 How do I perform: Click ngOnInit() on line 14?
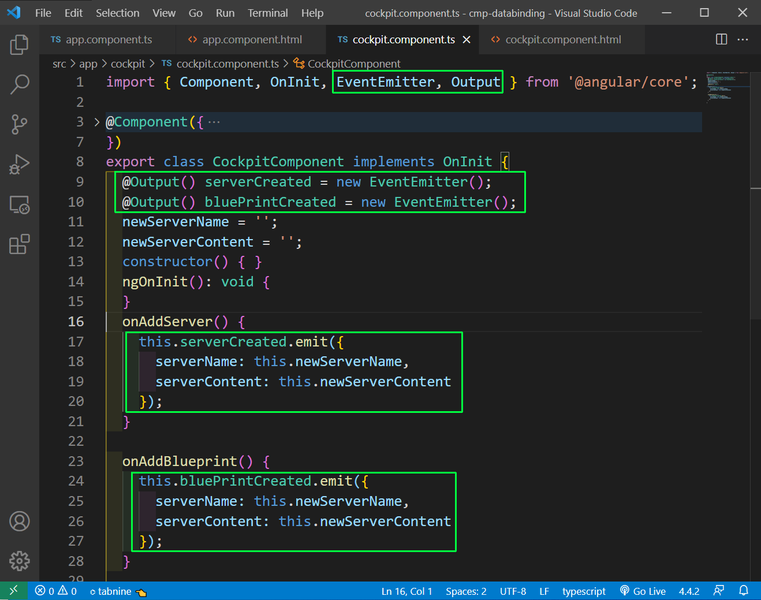[163, 282]
